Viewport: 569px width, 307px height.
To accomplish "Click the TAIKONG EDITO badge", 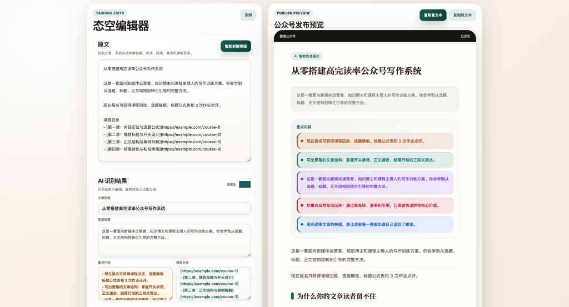I will (x=110, y=13).
